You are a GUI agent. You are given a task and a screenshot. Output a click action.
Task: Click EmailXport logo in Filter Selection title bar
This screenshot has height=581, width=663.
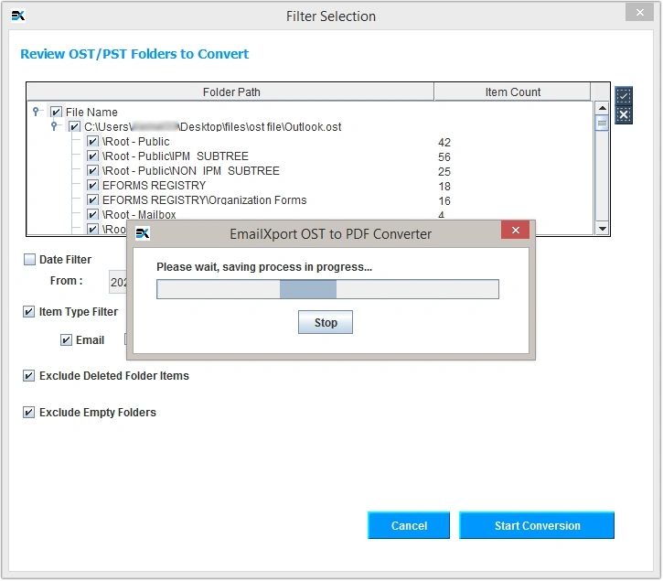pos(17,16)
